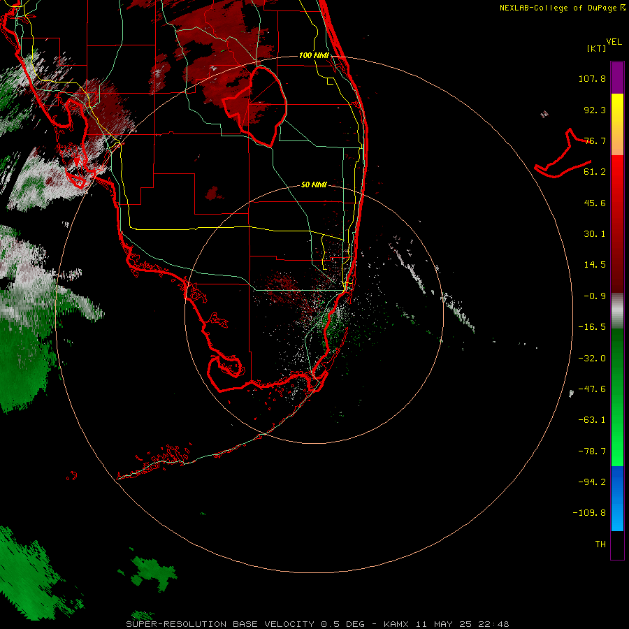The width and height of the screenshot is (629, 629).
Task: Click the 30.1 velocity scale value
Action: point(595,234)
